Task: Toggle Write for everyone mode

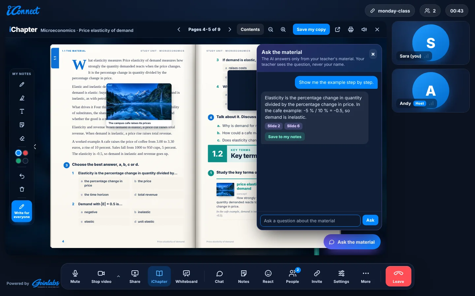Action: pyautogui.click(x=22, y=211)
